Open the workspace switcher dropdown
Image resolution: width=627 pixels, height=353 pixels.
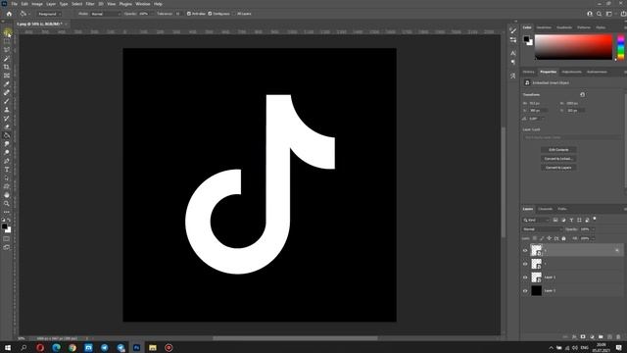tap(609, 14)
